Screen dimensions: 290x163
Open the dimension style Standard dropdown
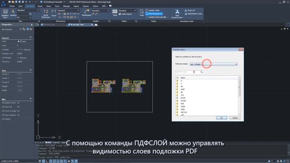(68, 10)
